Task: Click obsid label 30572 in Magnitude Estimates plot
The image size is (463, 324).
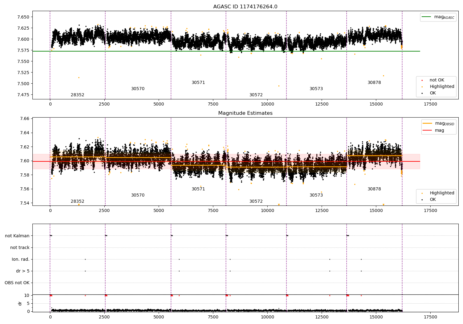Action: tap(256, 201)
